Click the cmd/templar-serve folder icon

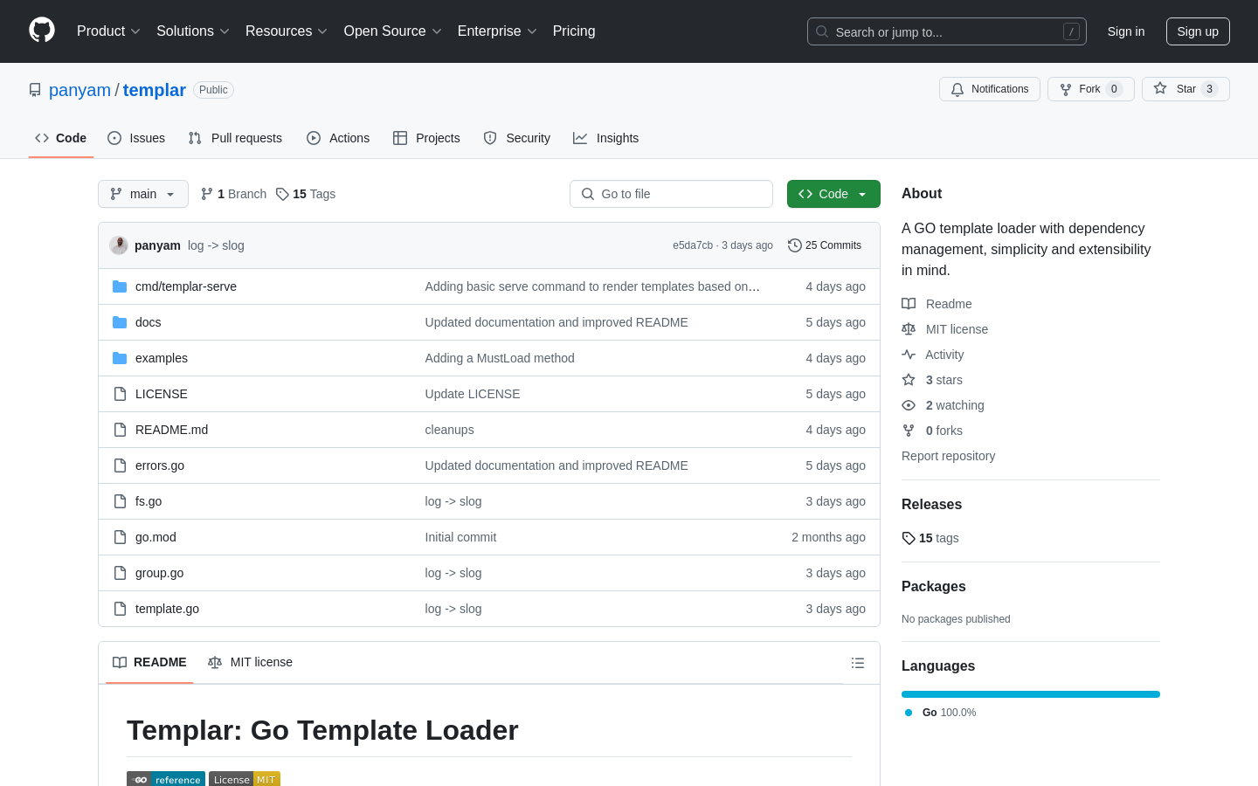coord(120,286)
